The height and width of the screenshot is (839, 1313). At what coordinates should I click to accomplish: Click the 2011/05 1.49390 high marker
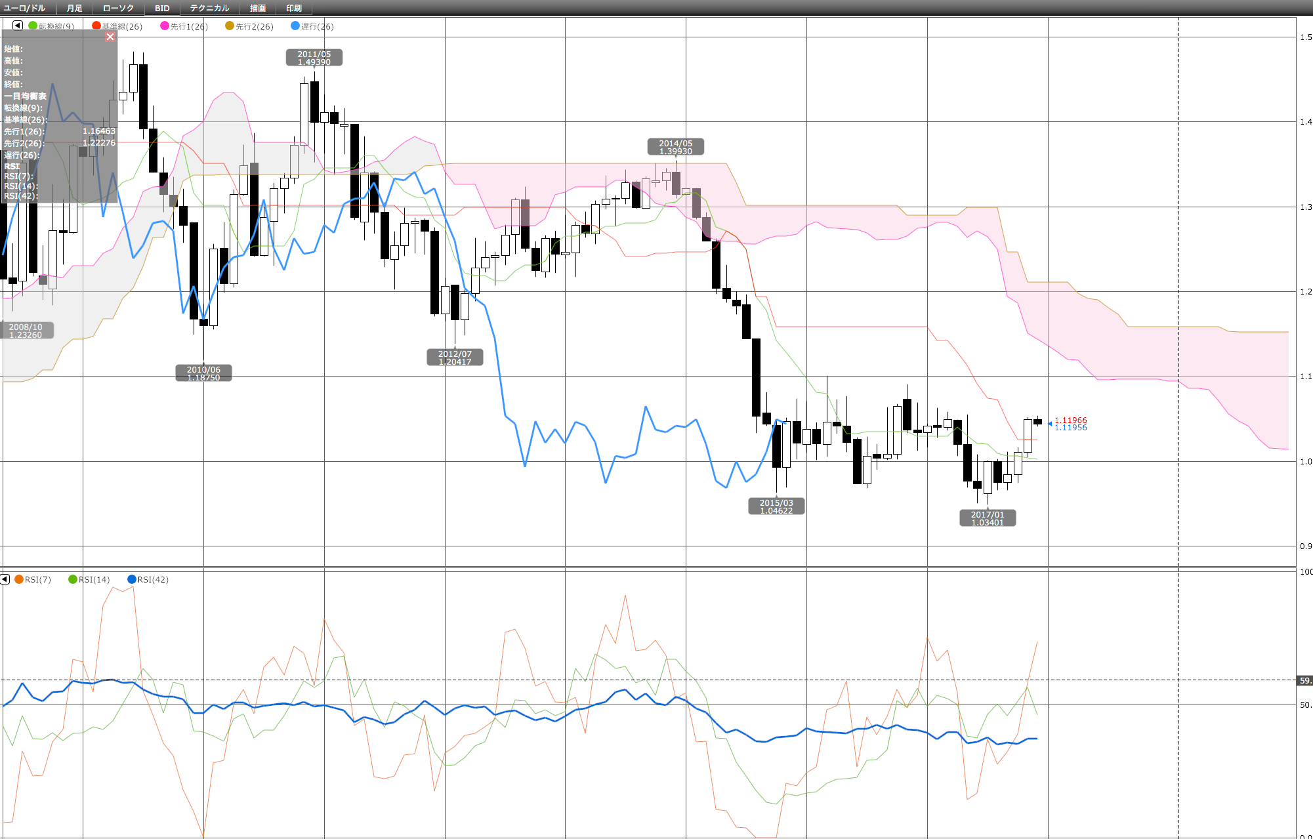pyautogui.click(x=314, y=58)
